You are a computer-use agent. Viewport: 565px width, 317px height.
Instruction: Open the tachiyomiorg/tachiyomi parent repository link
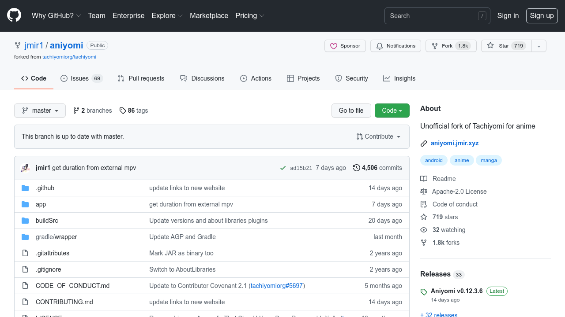click(69, 57)
